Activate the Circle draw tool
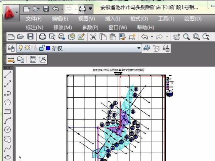This screenshot has height=161, width=215. coord(8,130)
